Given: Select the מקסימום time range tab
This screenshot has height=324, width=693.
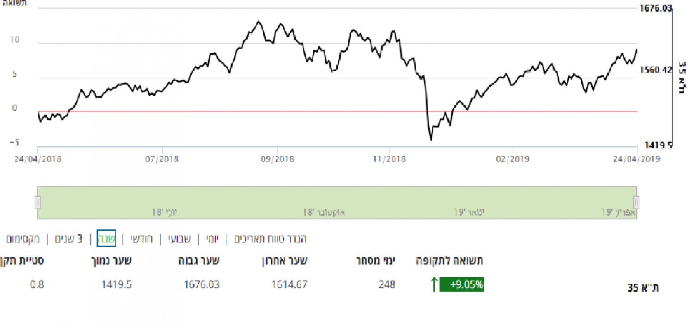Looking at the screenshot, I should (23, 239).
